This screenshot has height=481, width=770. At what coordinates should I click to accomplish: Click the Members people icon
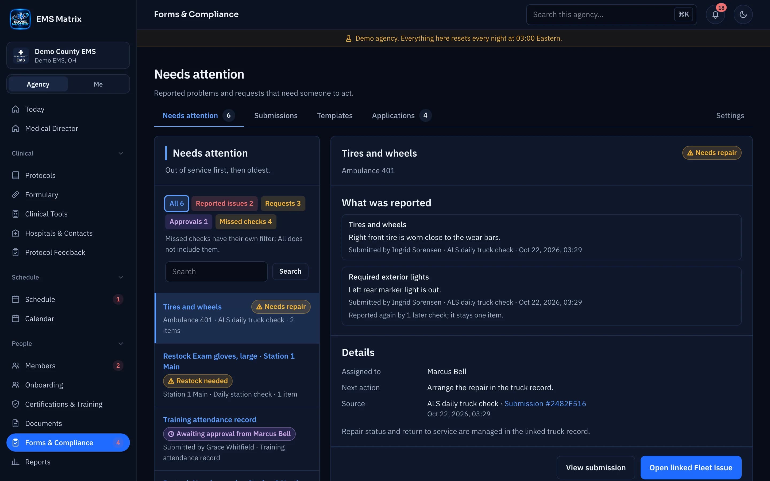16,366
